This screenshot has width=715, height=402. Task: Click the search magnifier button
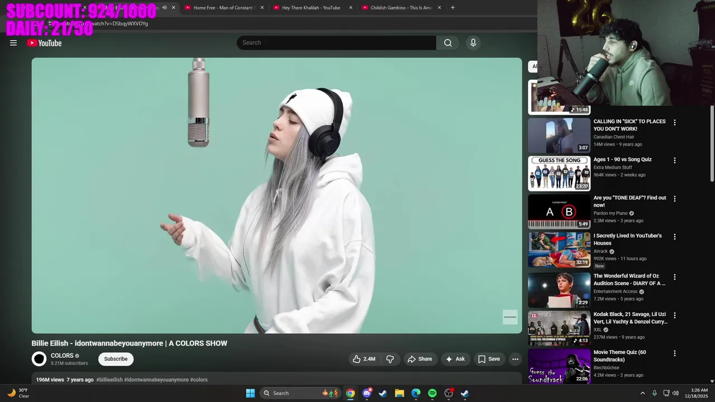[x=448, y=43]
